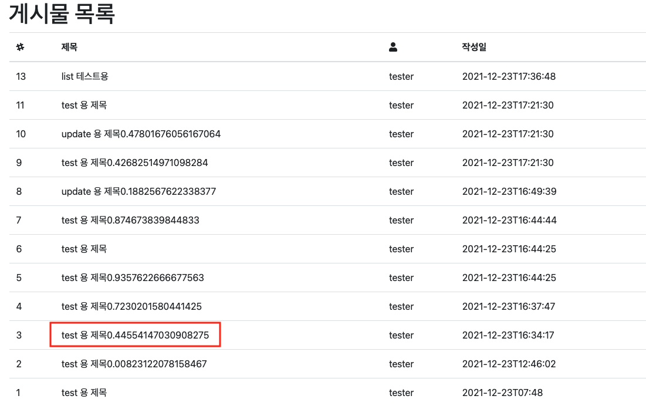Click tester author in post 13 row
Viewport: 646px width, 416px height.
401,76
